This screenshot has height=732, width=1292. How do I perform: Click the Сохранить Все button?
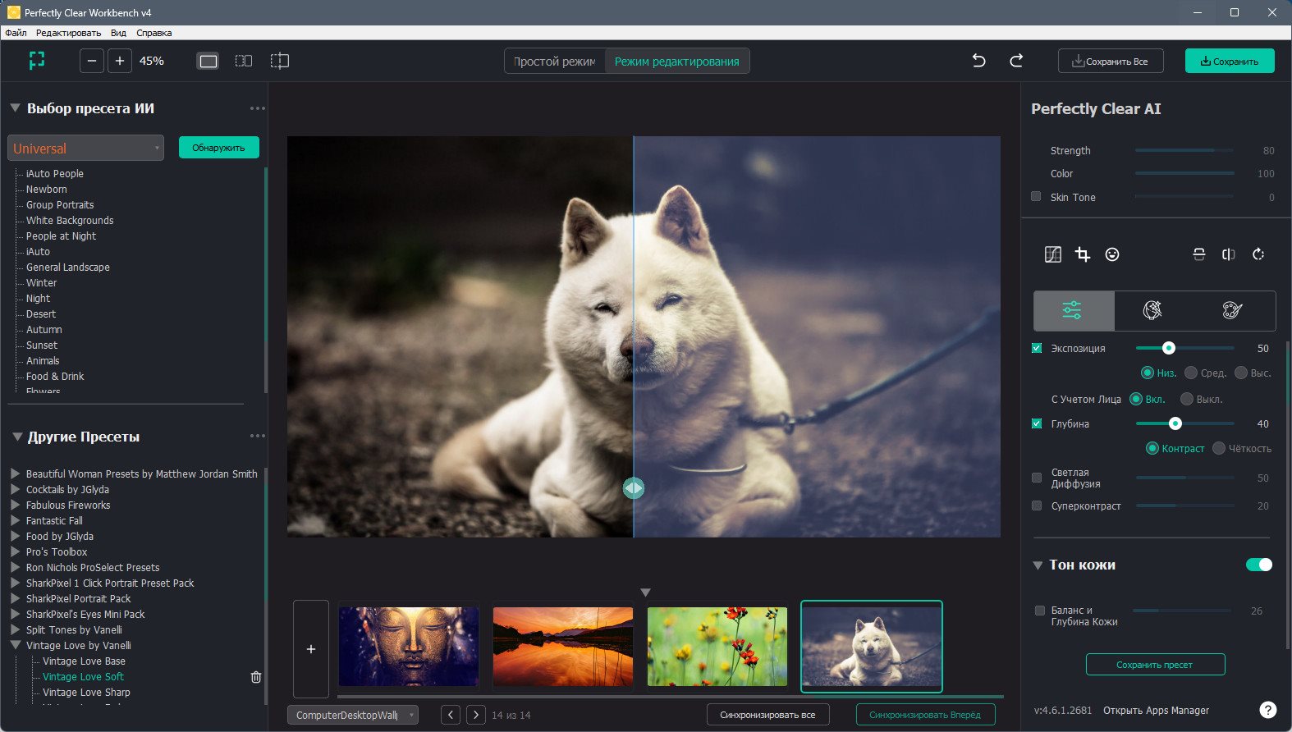click(x=1111, y=61)
